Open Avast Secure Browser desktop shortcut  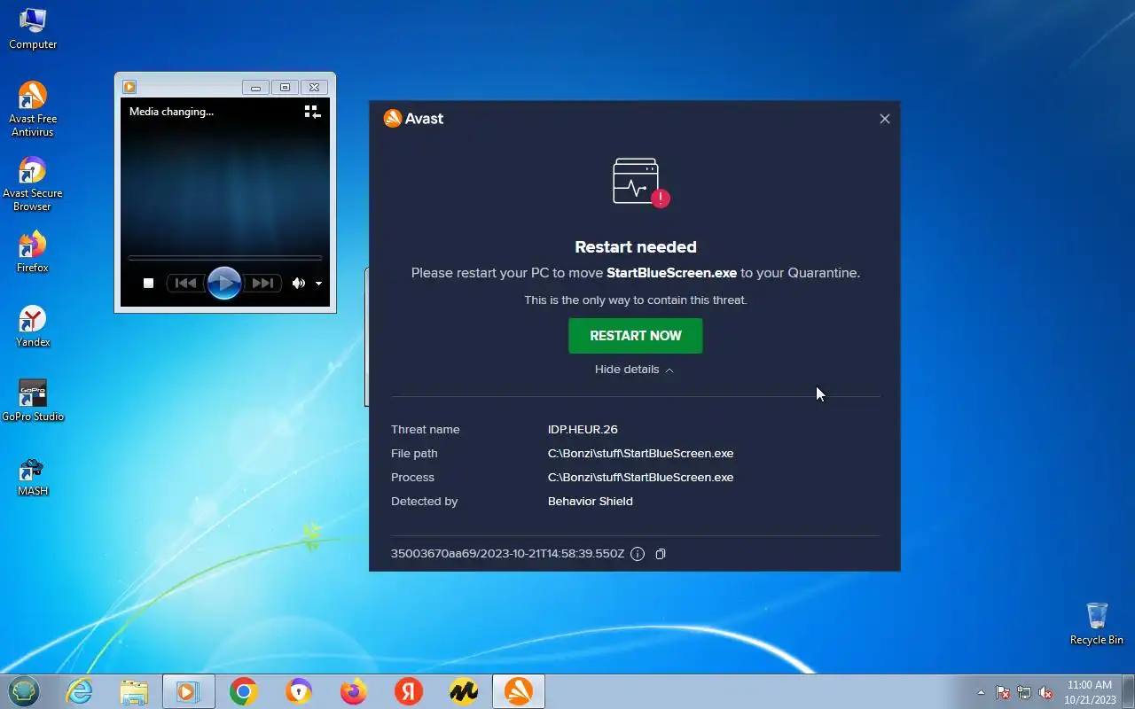pos(33,184)
